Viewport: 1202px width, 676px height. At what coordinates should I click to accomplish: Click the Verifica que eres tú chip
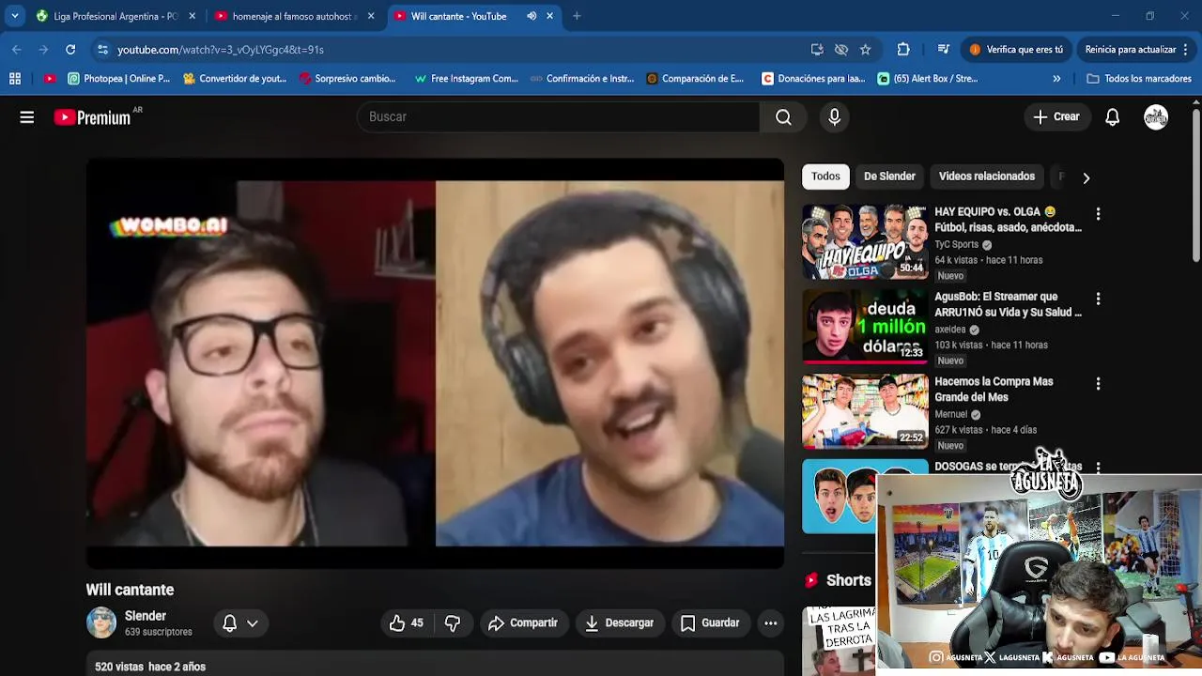[1017, 50]
